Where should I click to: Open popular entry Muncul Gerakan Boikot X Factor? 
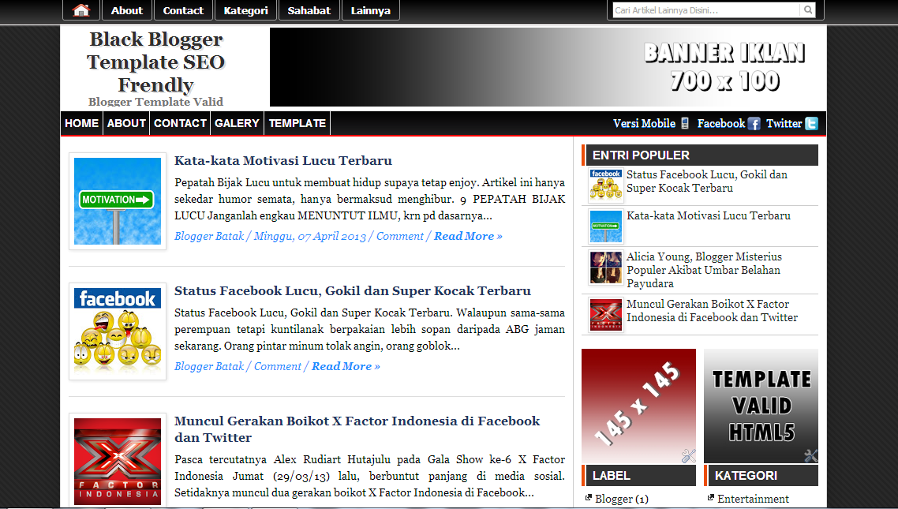712,310
